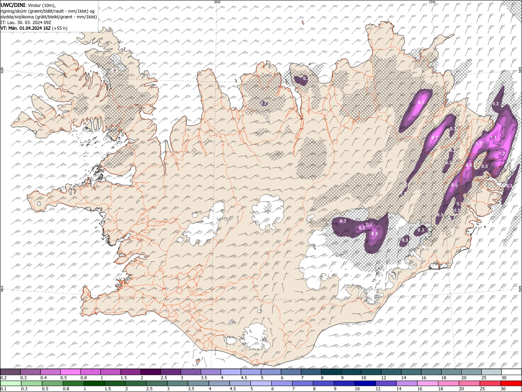522x392 pixels.
Task: Click the '4.5' label in the upper legend scale
Action: pyautogui.click(x=244, y=378)
